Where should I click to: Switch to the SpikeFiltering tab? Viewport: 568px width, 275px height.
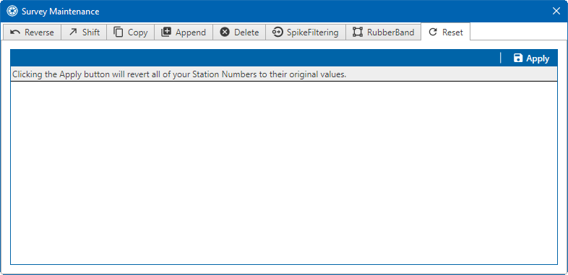tap(306, 32)
